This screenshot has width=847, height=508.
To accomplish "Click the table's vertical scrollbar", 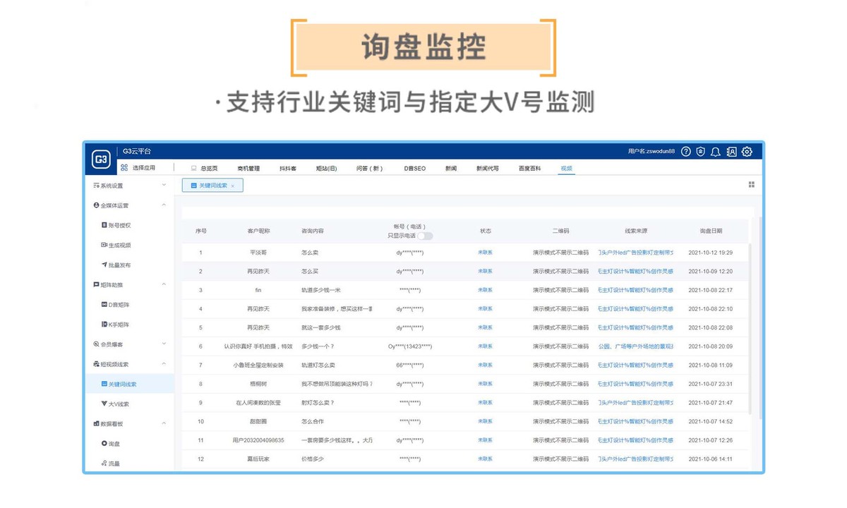I will 751,325.
